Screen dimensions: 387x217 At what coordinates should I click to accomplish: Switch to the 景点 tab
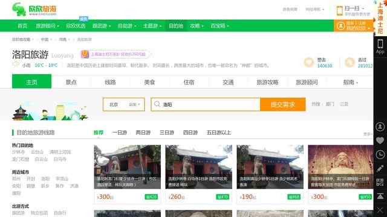point(71,82)
